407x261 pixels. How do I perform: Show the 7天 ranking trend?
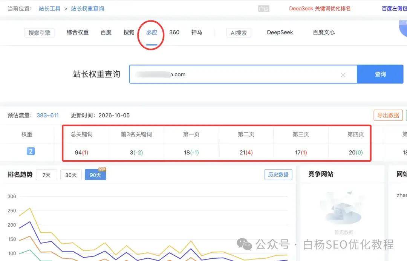click(46, 175)
